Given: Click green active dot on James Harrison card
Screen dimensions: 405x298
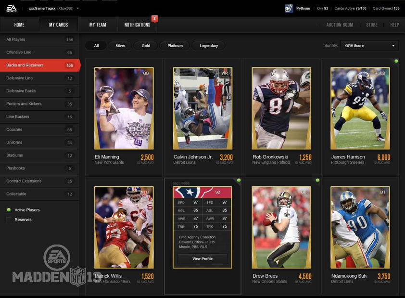Looking at the screenshot, I should [396, 61].
